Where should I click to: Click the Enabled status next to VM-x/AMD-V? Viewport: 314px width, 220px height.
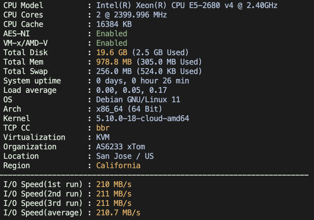click(x=112, y=43)
